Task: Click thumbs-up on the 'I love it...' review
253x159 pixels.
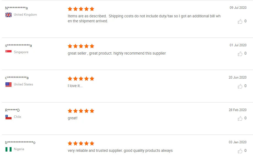Action: click(240, 86)
